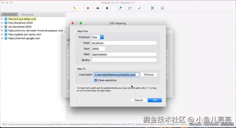The image size is (236, 128).
Task: Expand http://update.pan.baidu.com tree node
Action: point(2,34)
